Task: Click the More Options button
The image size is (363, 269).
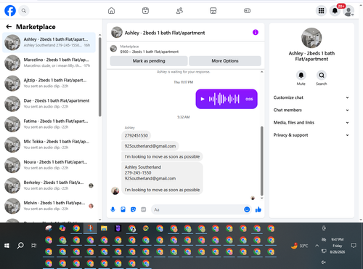Action: (225, 61)
